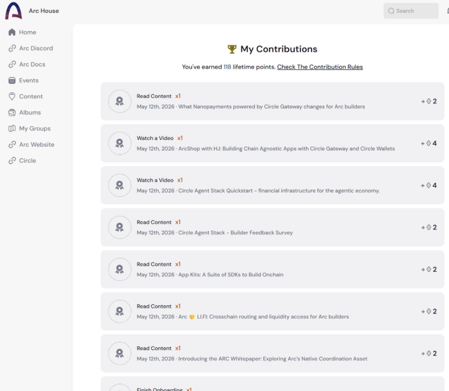This screenshot has width=449, height=391.
Task: Click the My Contributions heading
Action: coord(278,49)
